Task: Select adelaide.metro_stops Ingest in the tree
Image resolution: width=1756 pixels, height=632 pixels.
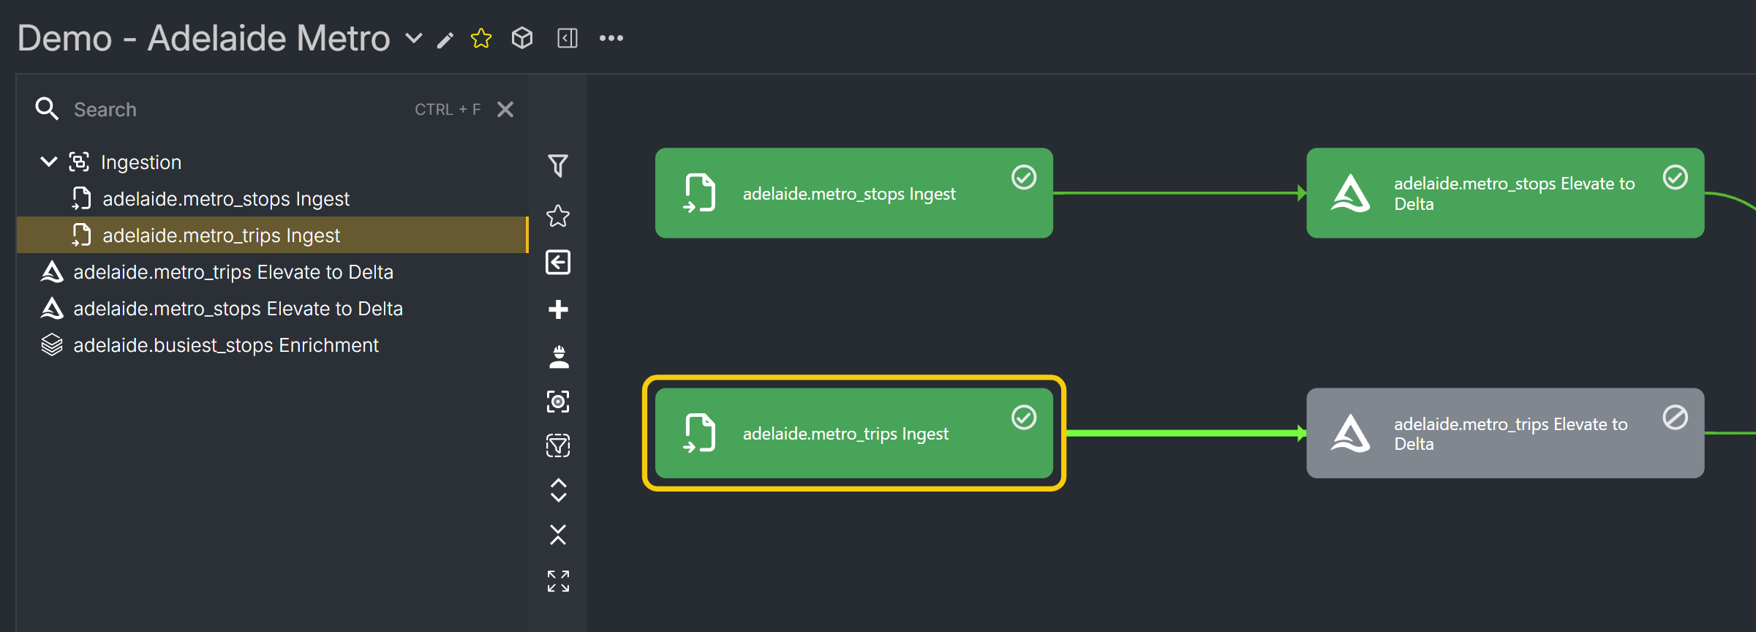Action: 226,199
